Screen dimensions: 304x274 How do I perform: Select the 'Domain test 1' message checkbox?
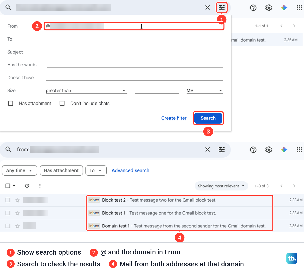tap(8, 226)
